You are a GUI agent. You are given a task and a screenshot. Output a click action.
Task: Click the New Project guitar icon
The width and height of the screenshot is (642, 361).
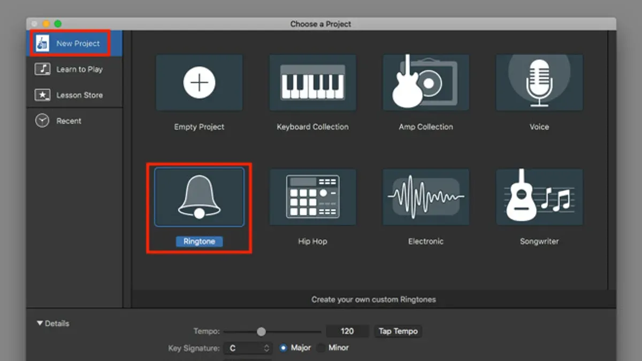[x=42, y=44]
